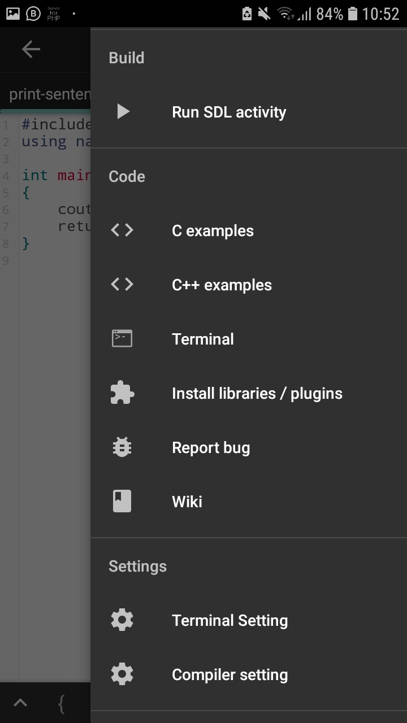This screenshot has width=407, height=723.
Task: Click line number 4 in the editor gutter
Action: [7, 175]
